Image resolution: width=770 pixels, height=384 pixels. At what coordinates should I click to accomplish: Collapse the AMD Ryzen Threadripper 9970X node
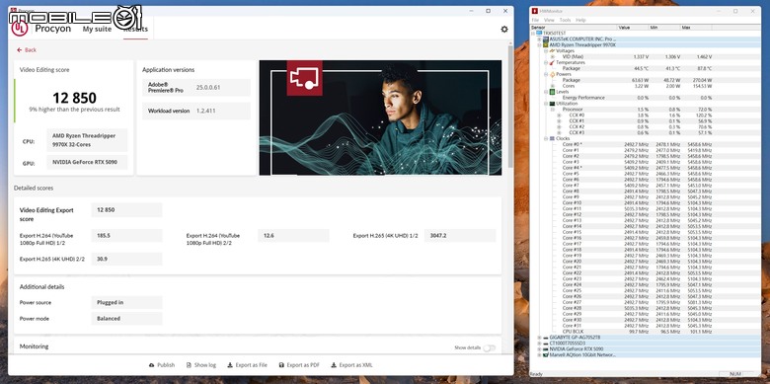point(539,44)
